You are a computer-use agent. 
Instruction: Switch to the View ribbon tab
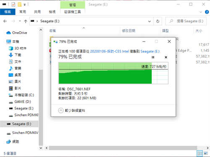point(52,12)
